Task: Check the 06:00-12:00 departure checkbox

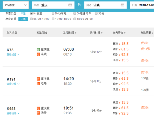Action: pyautogui.click(x=31, y=19)
